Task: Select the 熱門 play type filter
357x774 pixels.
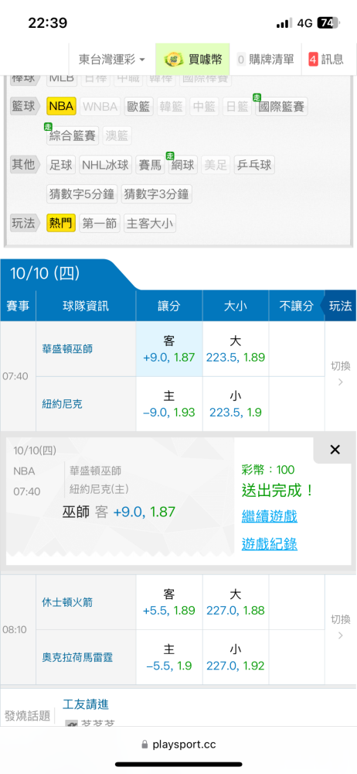Action: pos(61,224)
